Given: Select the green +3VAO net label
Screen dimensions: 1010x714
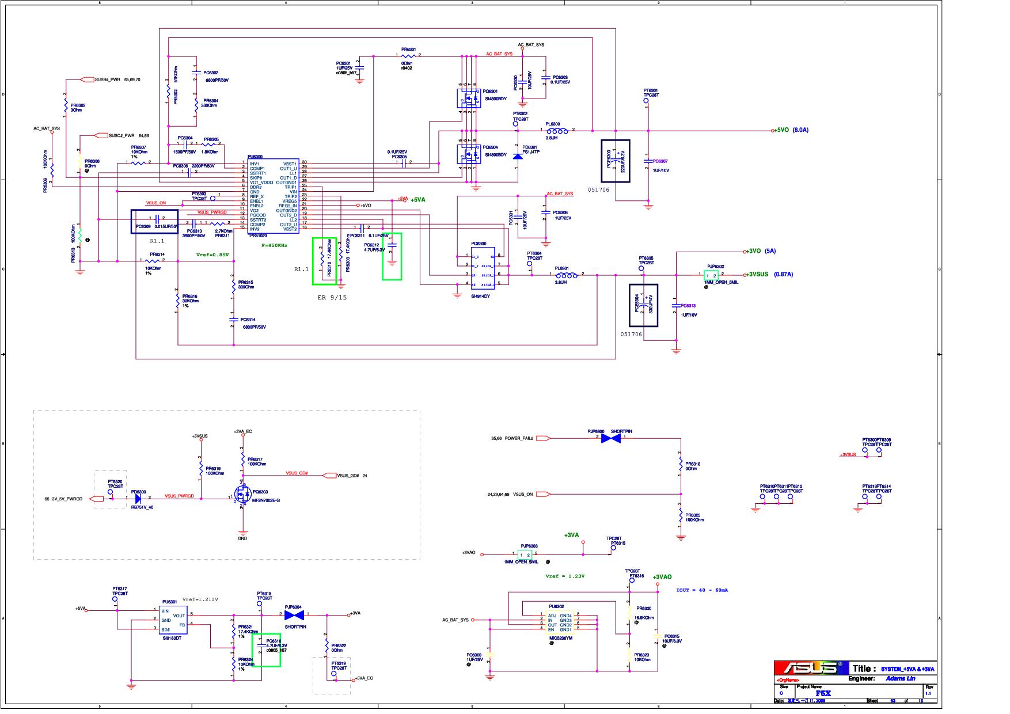Looking at the screenshot, I should pyautogui.click(x=662, y=577).
